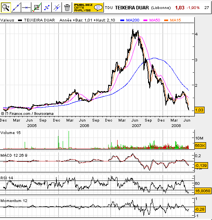The height and width of the screenshot is (220, 212).
Task: Click the price axis label 4
Action: (196, 34)
